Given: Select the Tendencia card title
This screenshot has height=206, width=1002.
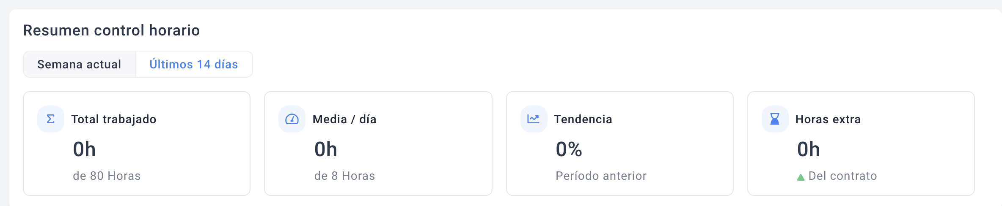Looking at the screenshot, I should (583, 119).
